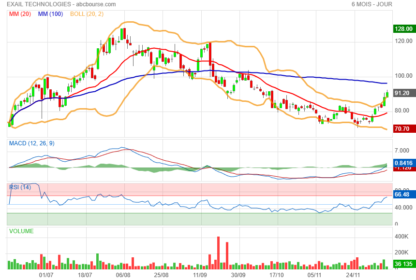Click the green 36 135 volume value tag
The width and height of the screenshot is (416, 280).
403,264
